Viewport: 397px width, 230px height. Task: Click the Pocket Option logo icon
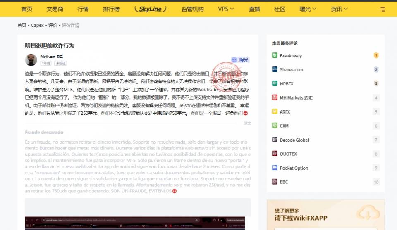tap(275, 168)
